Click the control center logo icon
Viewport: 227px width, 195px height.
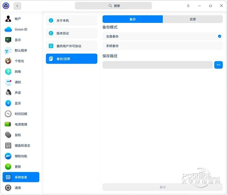pyautogui.click(x=6, y=6)
